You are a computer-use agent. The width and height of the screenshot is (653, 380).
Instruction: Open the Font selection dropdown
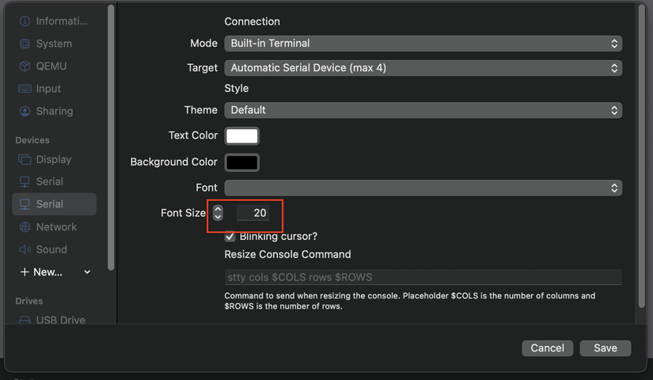pos(423,188)
